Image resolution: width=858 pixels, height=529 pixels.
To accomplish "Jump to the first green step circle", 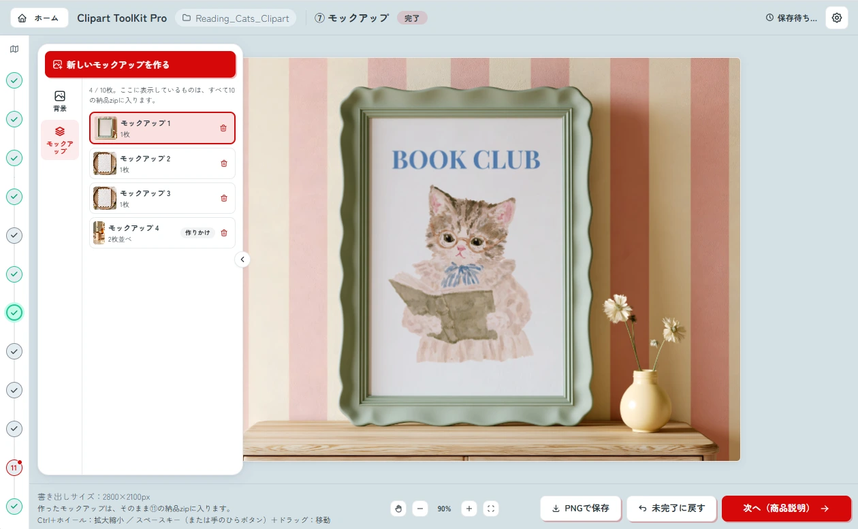I will (x=14, y=80).
